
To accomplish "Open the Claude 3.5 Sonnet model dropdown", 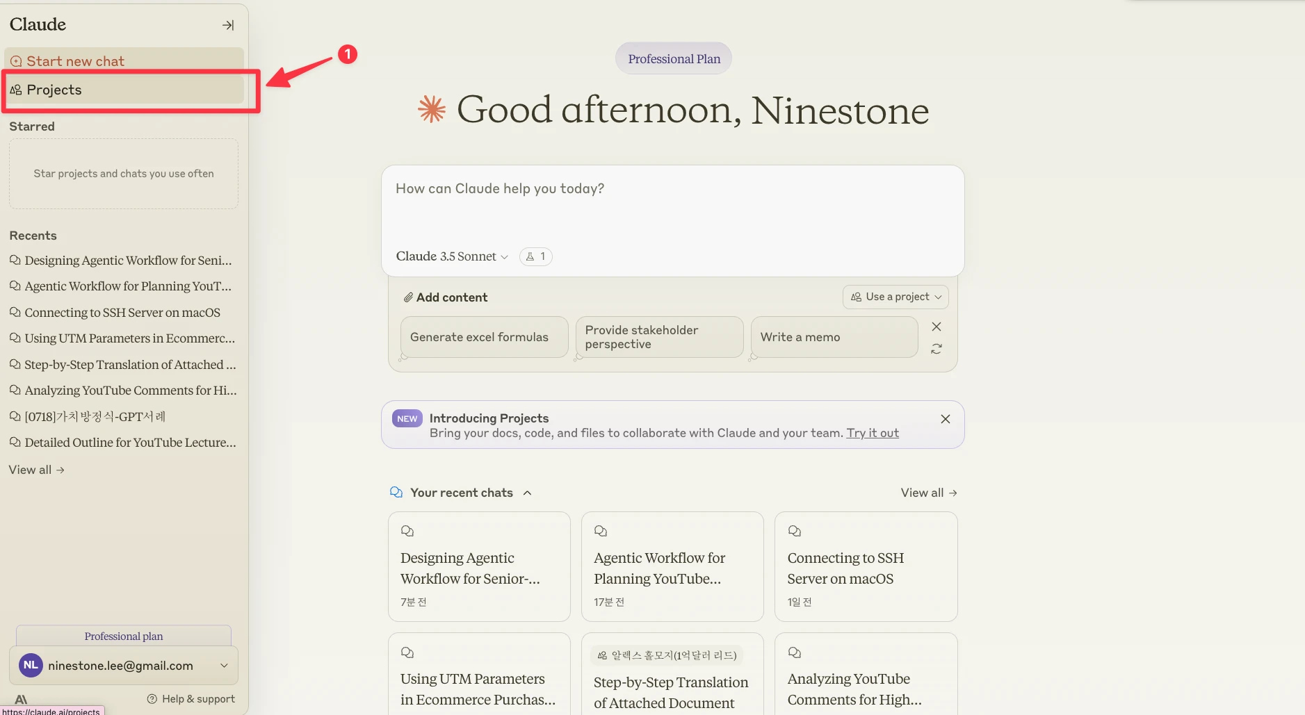I will pyautogui.click(x=452, y=256).
